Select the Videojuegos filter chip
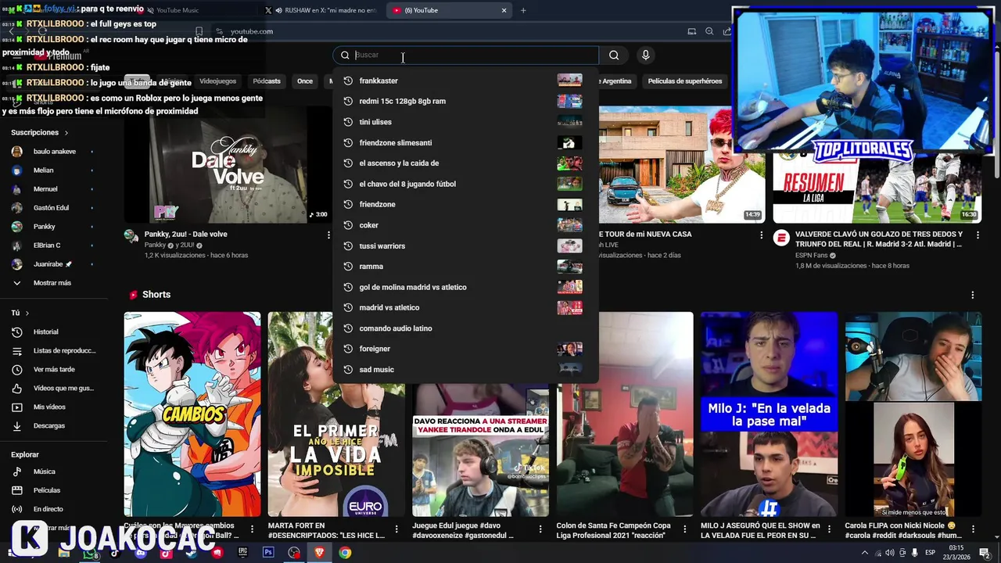The height and width of the screenshot is (563, 1001). (x=217, y=81)
